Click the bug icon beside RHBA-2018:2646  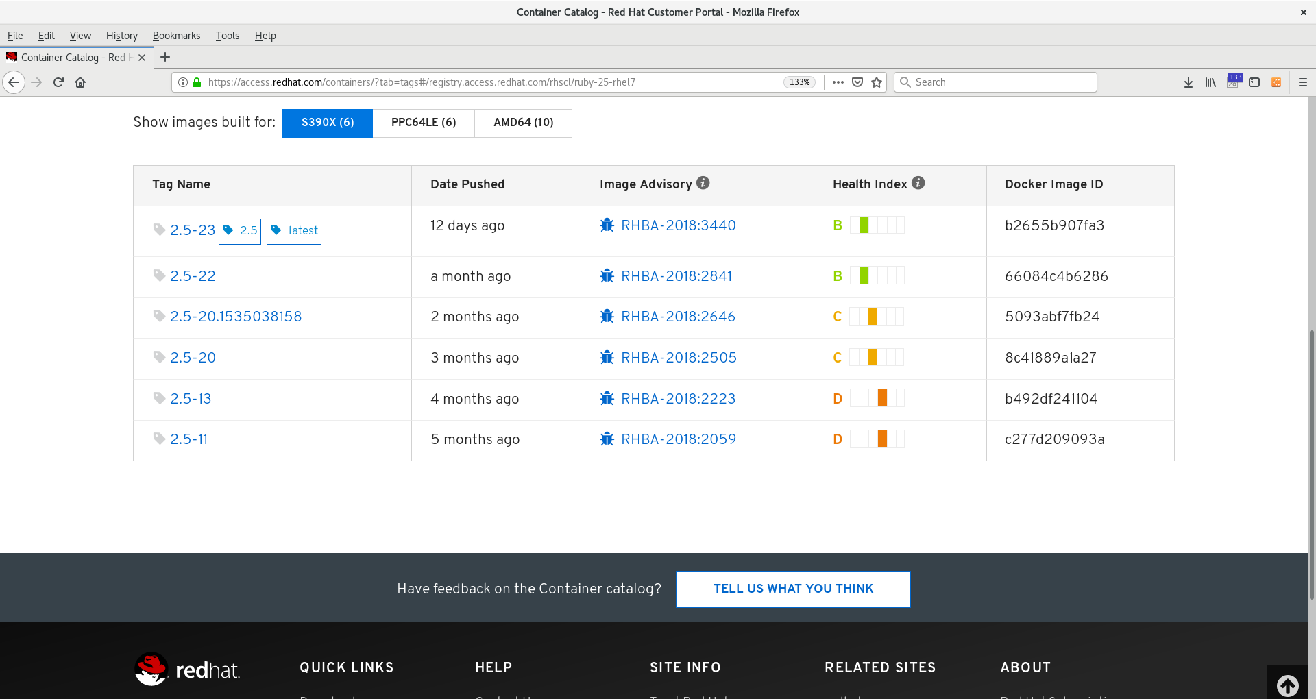[607, 317]
